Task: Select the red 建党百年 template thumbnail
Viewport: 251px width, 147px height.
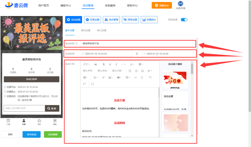Action: tap(175, 79)
